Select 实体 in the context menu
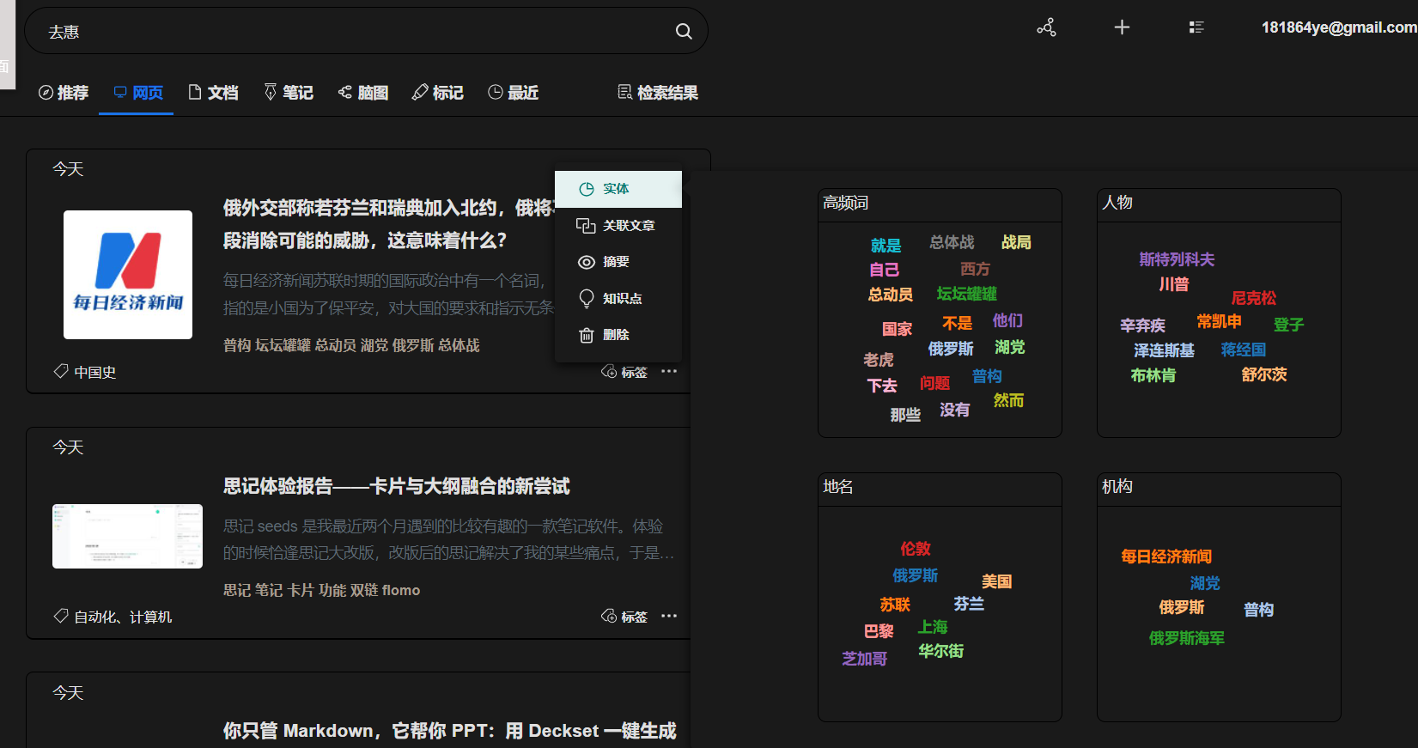 [x=618, y=189]
